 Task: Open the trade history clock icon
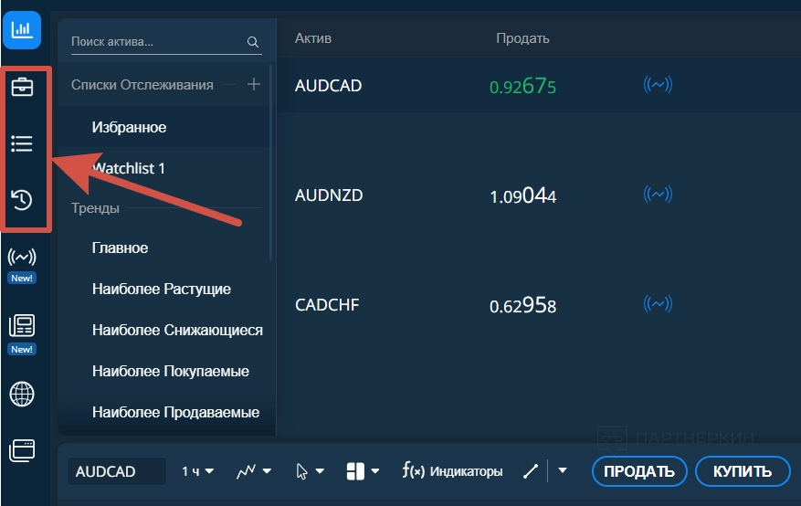(x=22, y=200)
